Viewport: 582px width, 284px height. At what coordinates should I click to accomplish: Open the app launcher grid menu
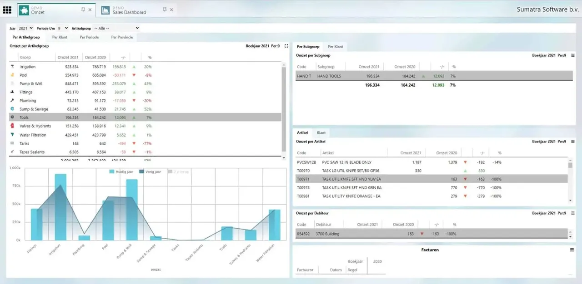7,10
